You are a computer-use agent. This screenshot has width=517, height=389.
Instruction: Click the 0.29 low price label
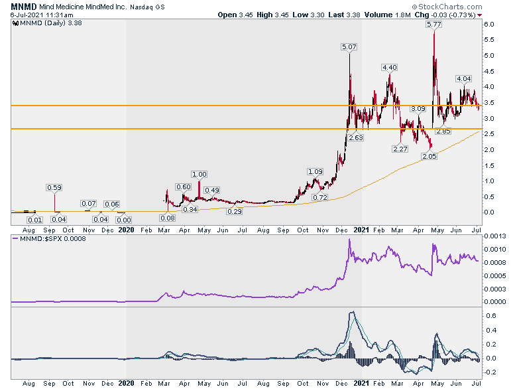pos(234,211)
